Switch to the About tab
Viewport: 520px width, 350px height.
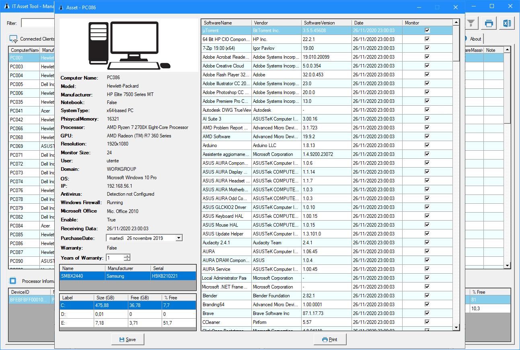475,39
